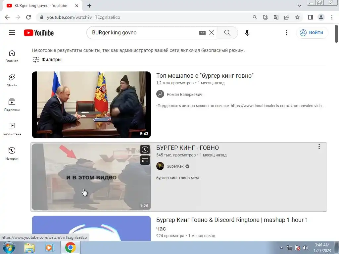339x254 pixels.
Task: Open title Топ мешапов с "бургер кинг говно"
Action: tap(205, 76)
